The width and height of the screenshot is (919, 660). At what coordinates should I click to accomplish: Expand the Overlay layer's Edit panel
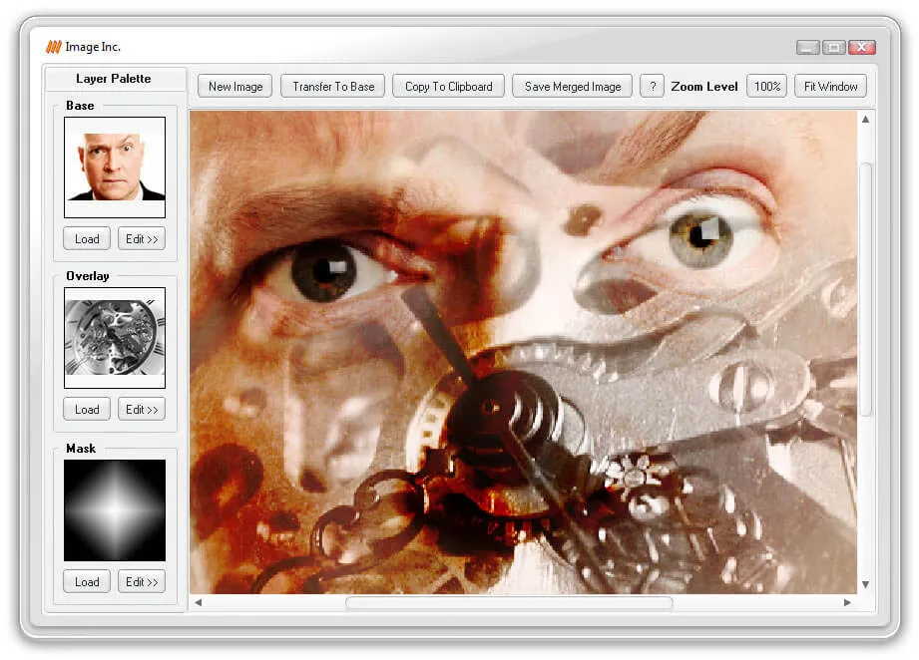click(141, 409)
